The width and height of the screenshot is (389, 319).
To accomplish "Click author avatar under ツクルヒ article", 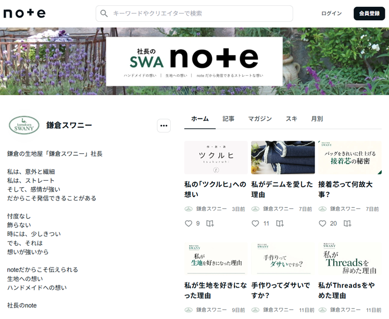I will 189,209.
